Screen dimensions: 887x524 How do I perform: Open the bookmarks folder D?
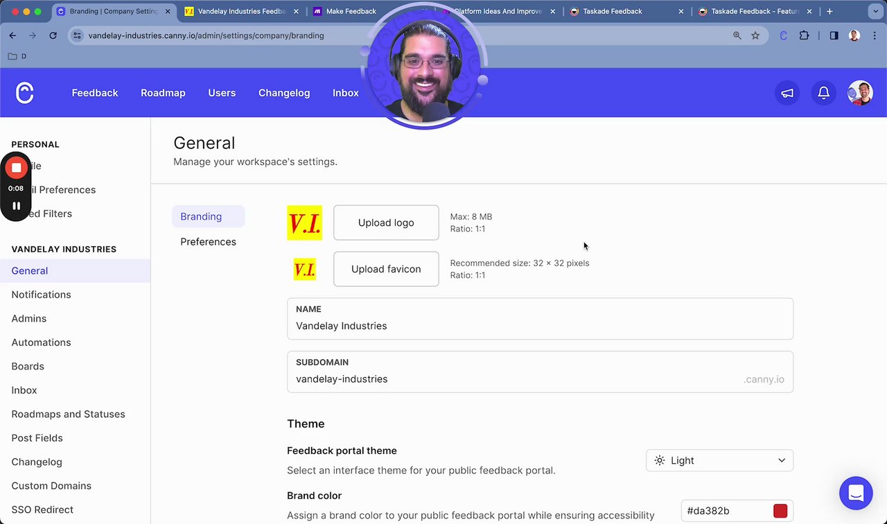tap(17, 56)
